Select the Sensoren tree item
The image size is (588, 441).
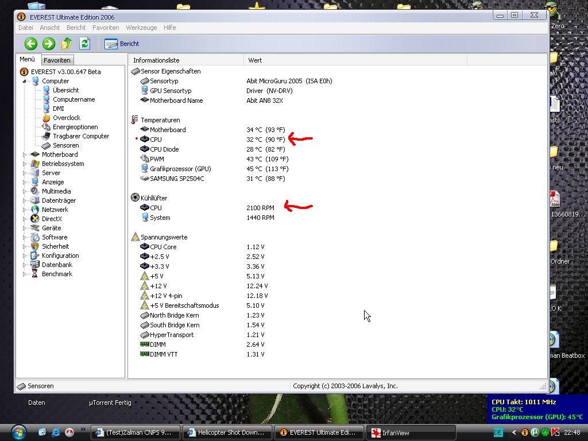pos(65,145)
